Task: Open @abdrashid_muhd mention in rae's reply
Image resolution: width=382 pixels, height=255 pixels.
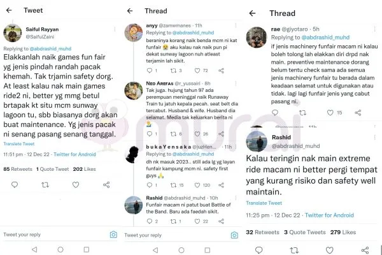Action: (325, 38)
